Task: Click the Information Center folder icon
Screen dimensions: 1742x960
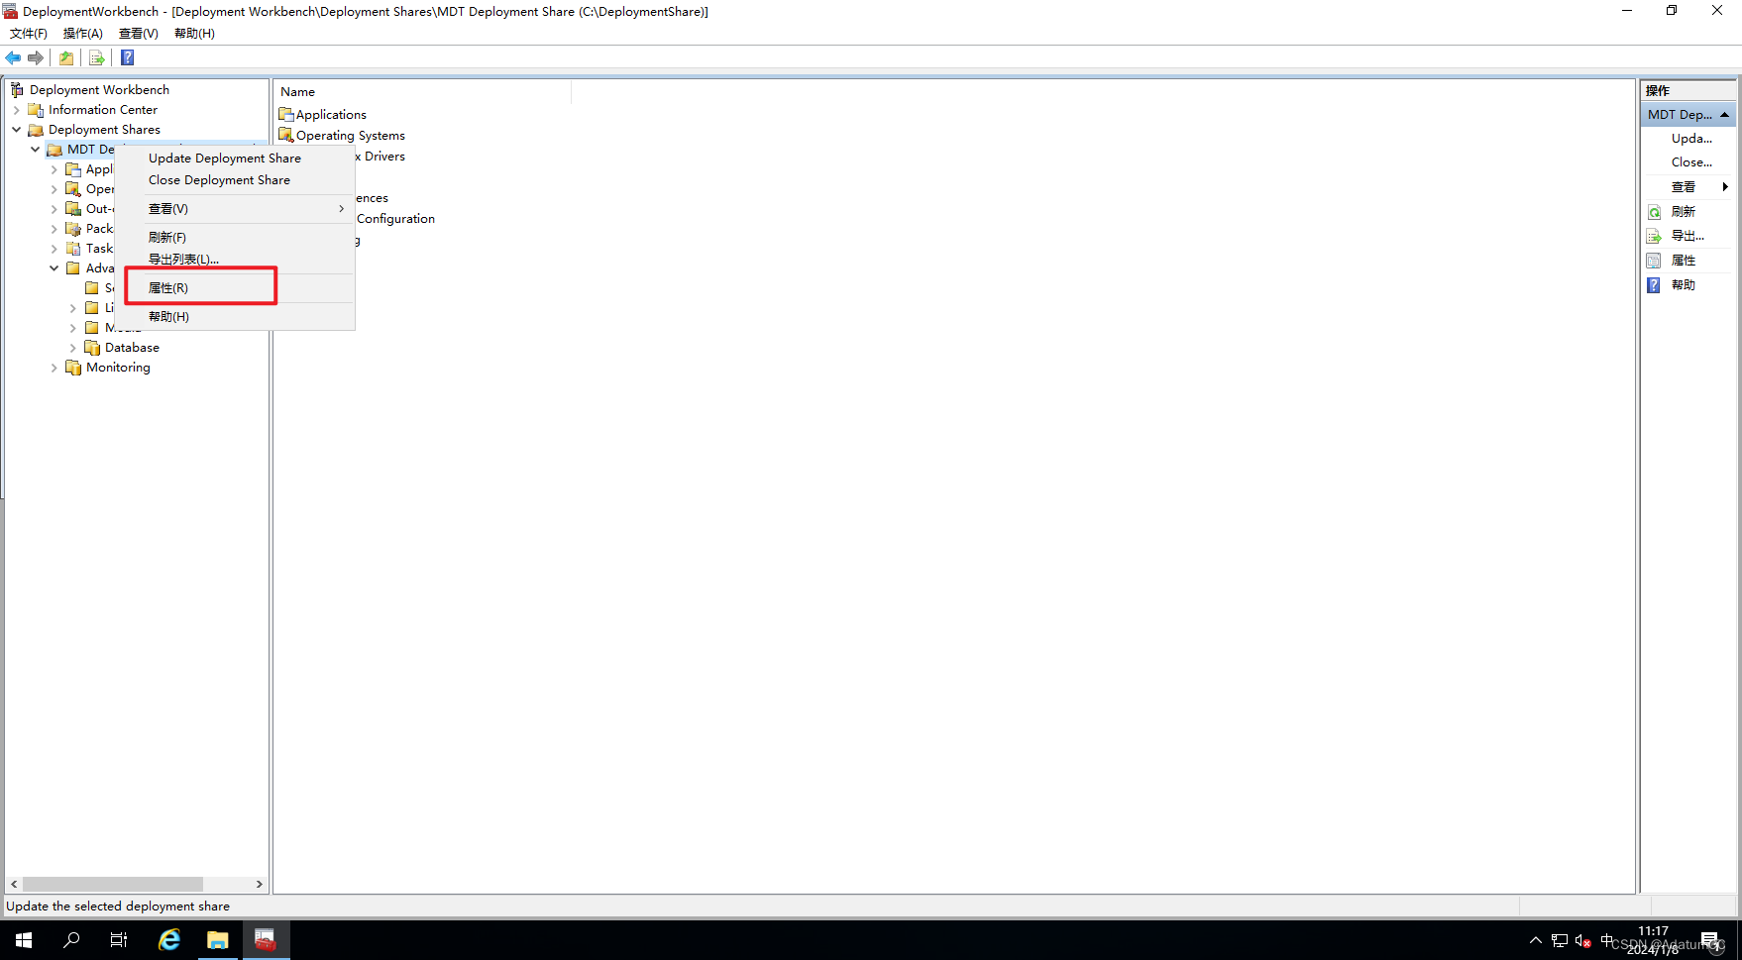Action: (37, 110)
